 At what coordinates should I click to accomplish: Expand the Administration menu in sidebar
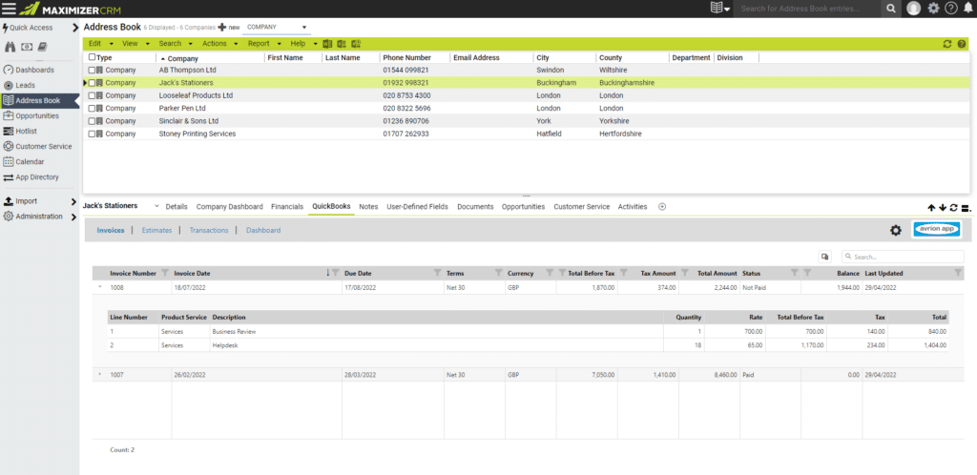(x=73, y=217)
